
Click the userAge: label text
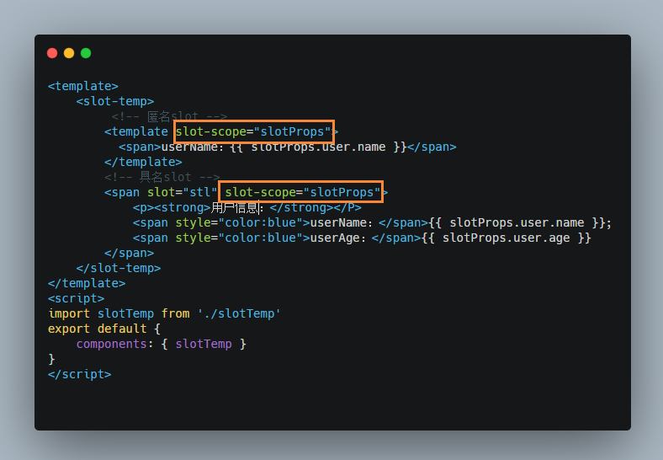tap(337, 238)
